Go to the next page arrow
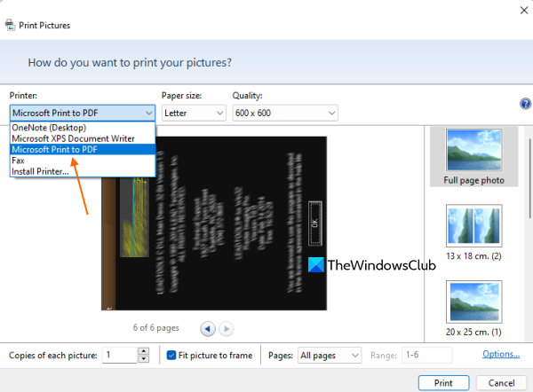Screen dimensions: 533x392 pos(227,328)
